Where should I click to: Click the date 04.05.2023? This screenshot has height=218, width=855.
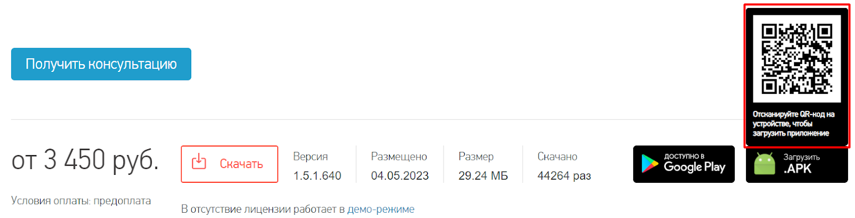pos(400,176)
